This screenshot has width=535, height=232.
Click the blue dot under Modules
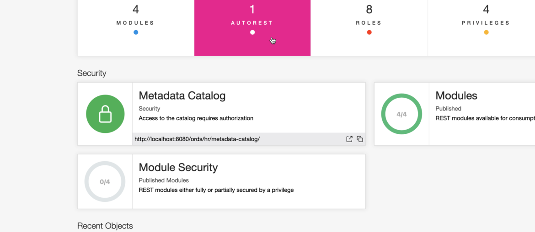tap(136, 32)
